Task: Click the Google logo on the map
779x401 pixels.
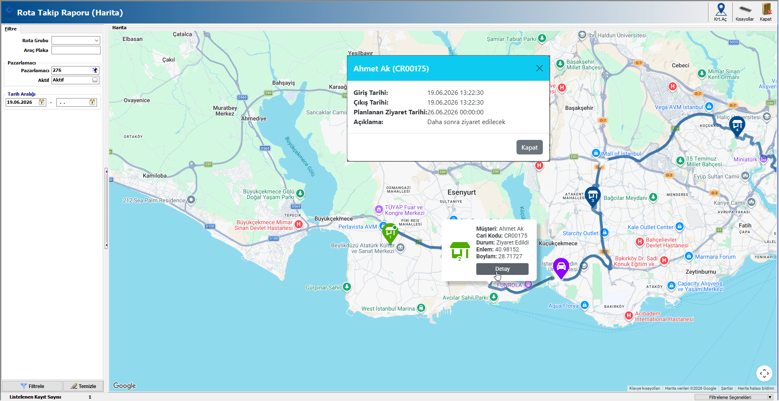Action: (125, 386)
